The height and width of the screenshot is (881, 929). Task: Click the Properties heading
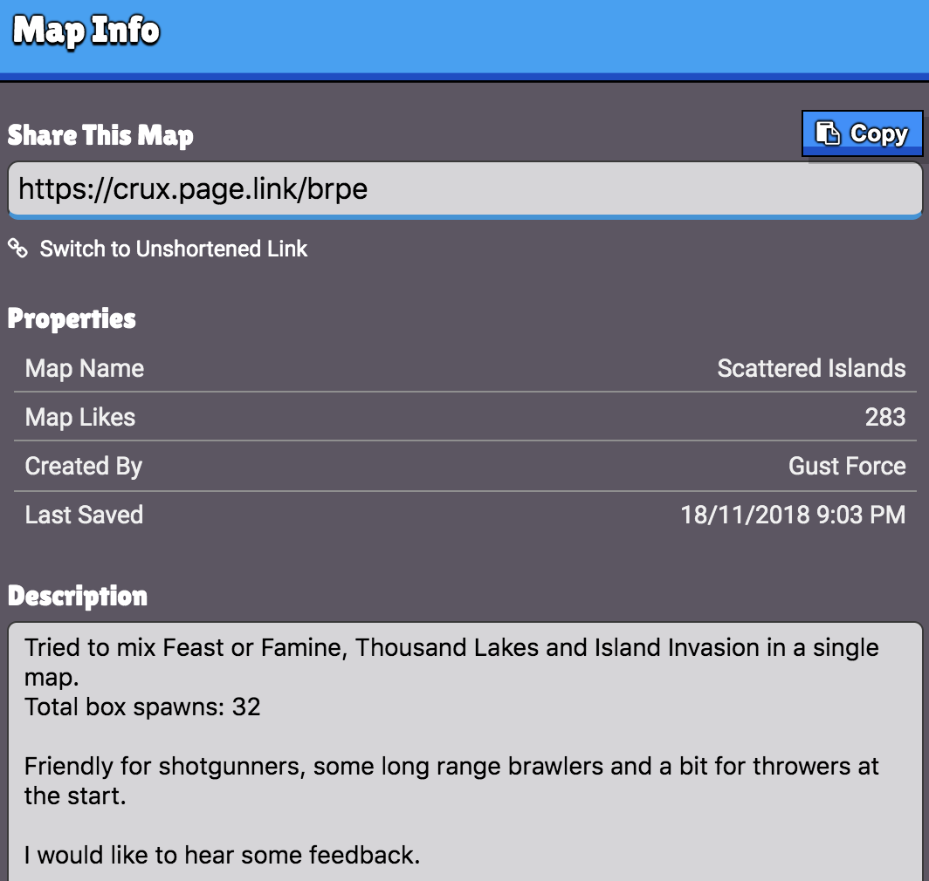[72, 319]
